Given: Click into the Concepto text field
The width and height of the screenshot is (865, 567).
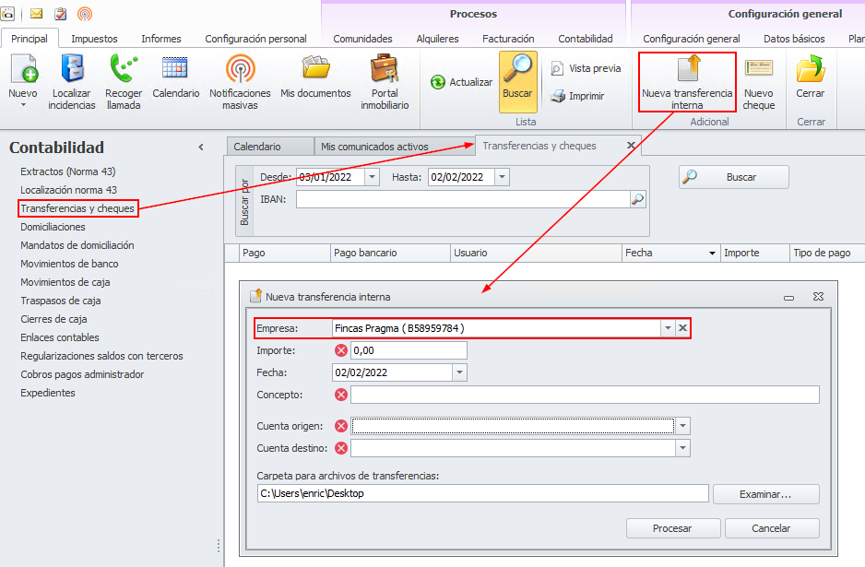Looking at the screenshot, I should [x=584, y=395].
